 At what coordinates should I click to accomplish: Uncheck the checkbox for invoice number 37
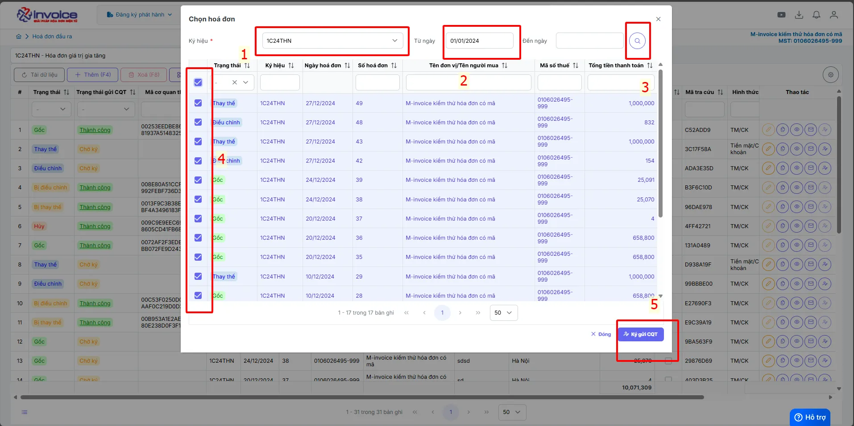[x=198, y=218]
